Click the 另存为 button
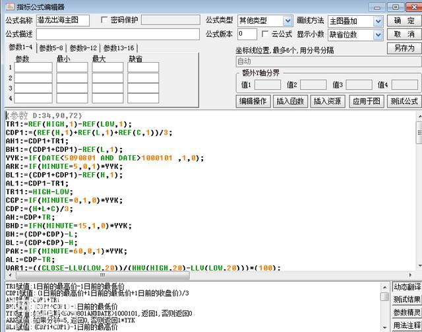Screen dimensions: 422x332 click(x=404, y=48)
